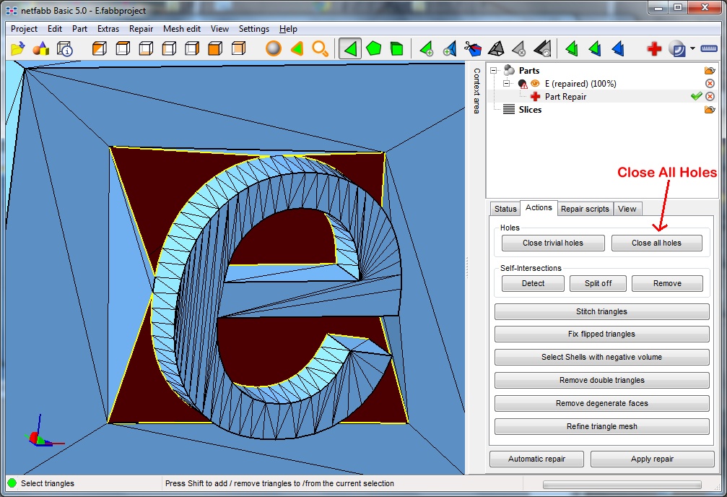Click the add primitive shapes icon

click(41, 48)
